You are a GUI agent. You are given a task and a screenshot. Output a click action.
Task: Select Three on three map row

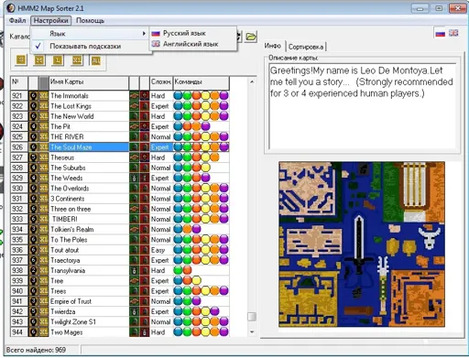pyautogui.click(x=120, y=209)
